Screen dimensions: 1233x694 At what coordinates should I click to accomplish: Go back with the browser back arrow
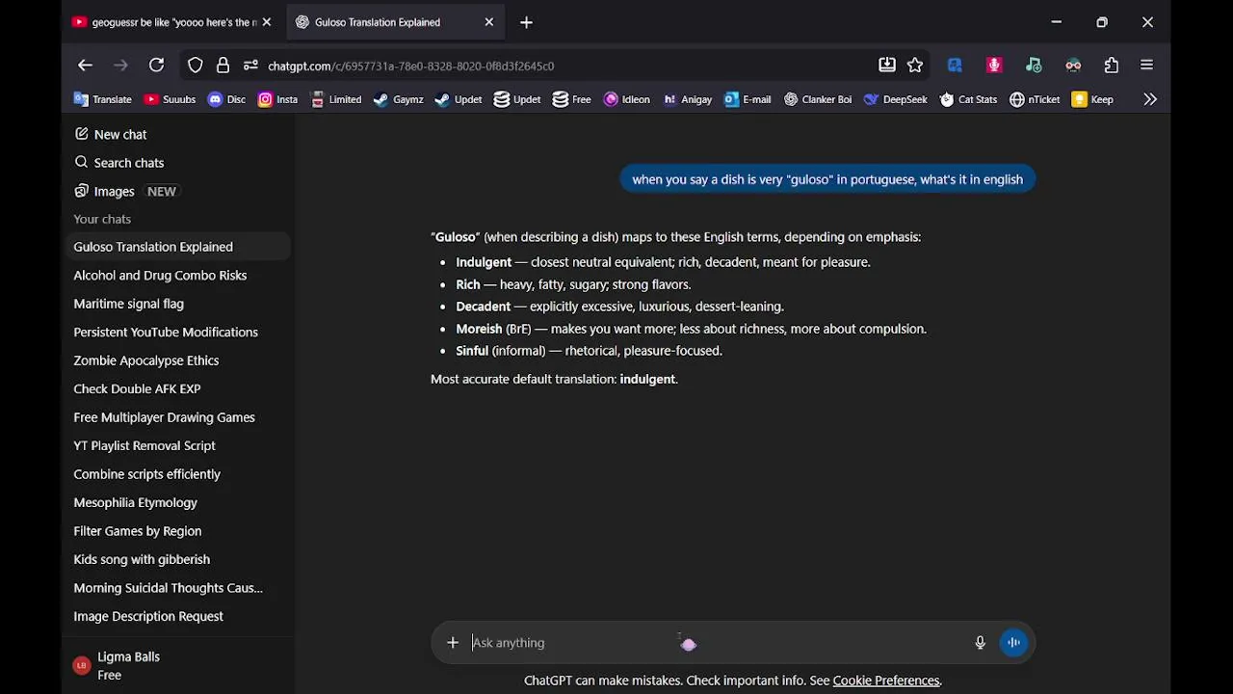[85, 66]
